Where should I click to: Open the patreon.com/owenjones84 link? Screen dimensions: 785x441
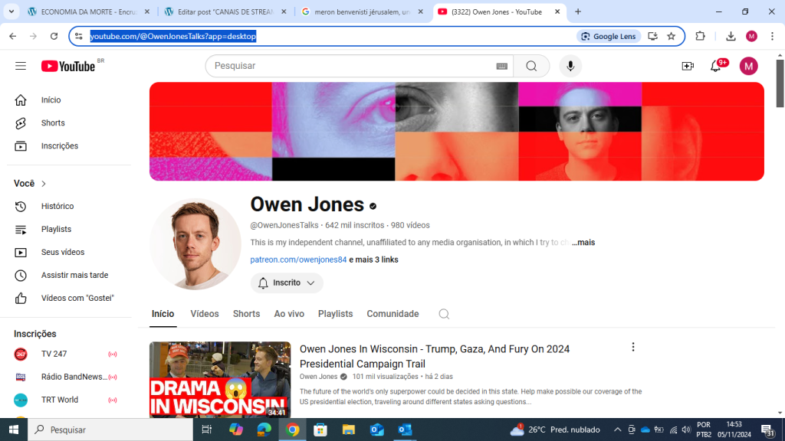coord(298,260)
